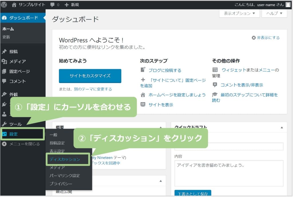Click the 外観 paintbrush icon
Screen dimensions: 293x197
tap(4, 94)
